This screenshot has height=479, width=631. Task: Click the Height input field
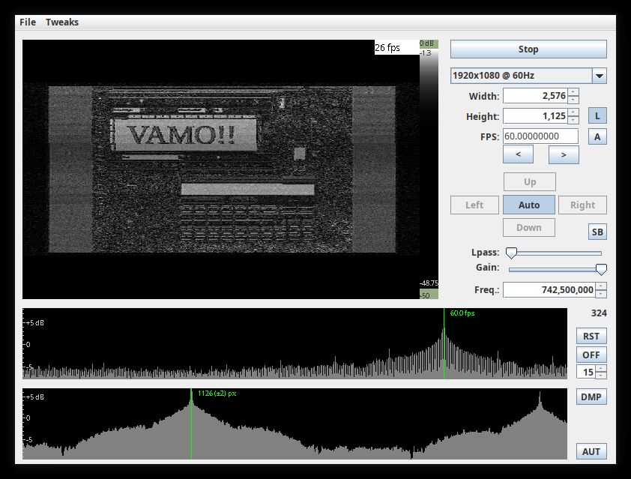[x=535, y=116]
